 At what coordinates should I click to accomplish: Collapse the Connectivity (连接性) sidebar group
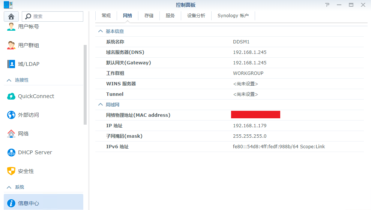[9, 80]
